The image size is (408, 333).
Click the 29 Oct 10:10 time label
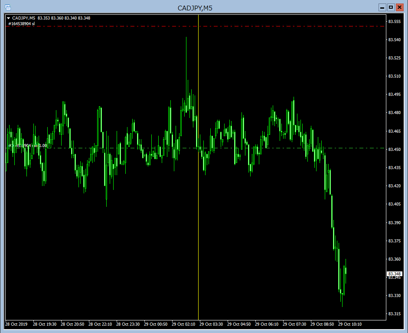tap(350, 324)
